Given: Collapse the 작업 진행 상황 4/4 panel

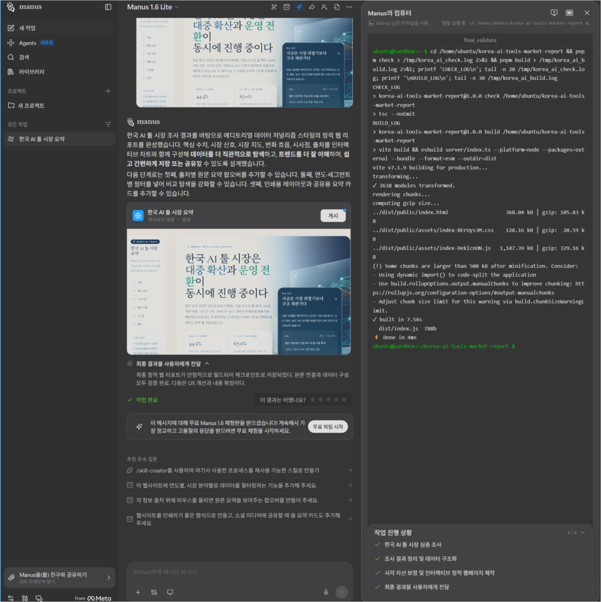Looking at the screenshot, I should coord(582,533).
